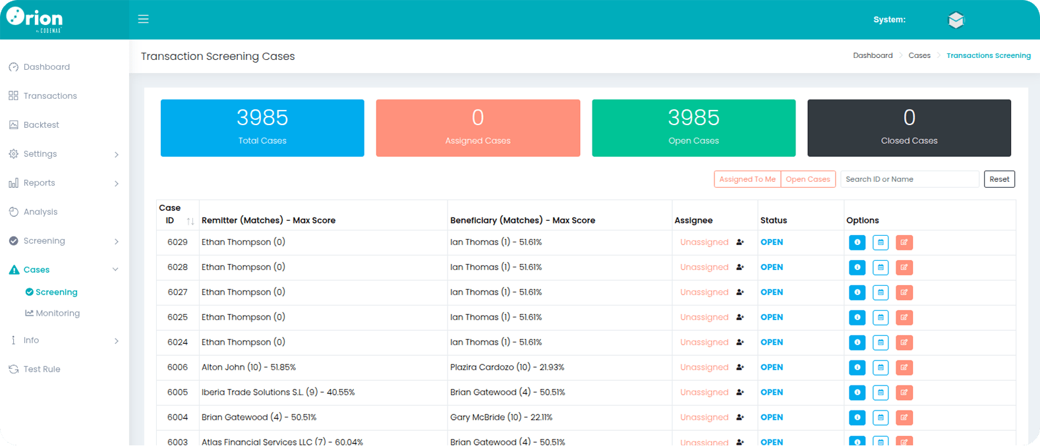Open the Dashboard sidebar item
The height and width of the screenshot is (446, 1040).
coord(46,67)
